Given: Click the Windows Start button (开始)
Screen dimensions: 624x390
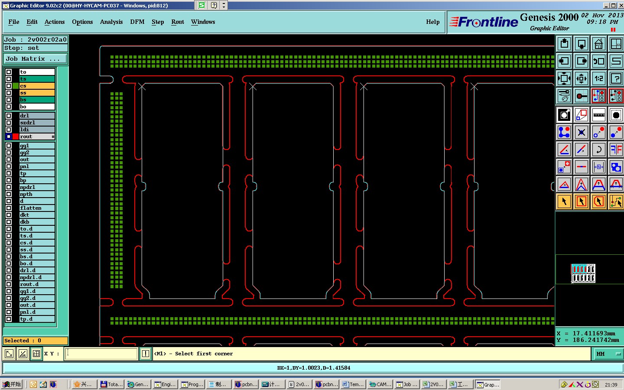Looking at the screenshot, I should [x=12, y=384].
